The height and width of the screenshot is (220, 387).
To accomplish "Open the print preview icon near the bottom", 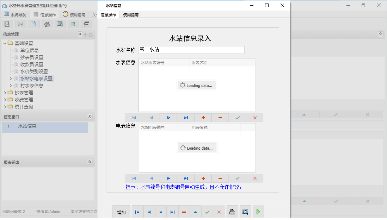I will coord(245,211).
